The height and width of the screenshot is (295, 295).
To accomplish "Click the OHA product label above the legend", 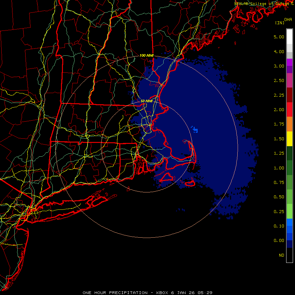I will (288, 20).
